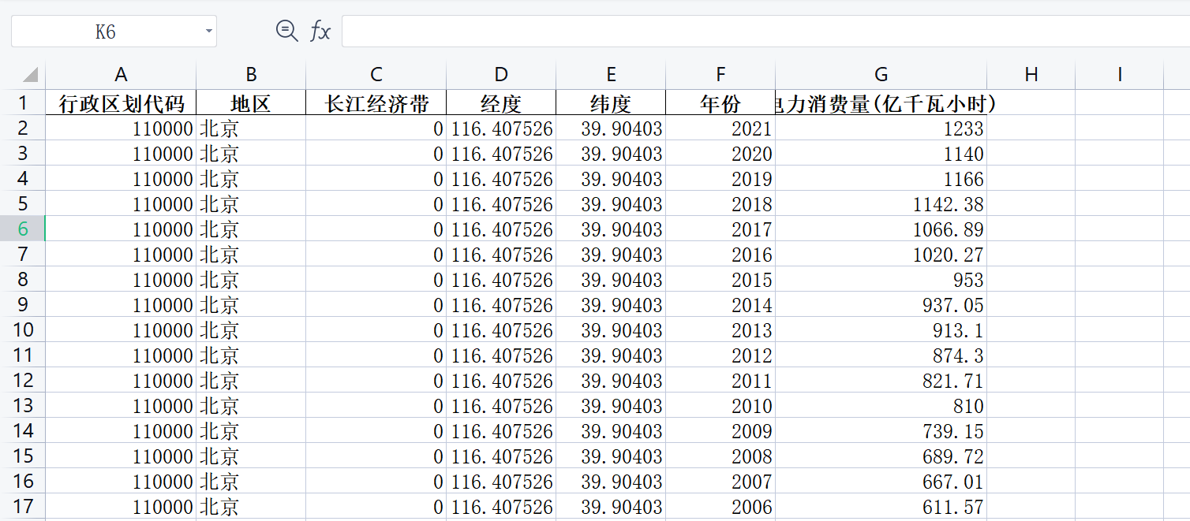Select column H header

click(x=1031, y=75)
